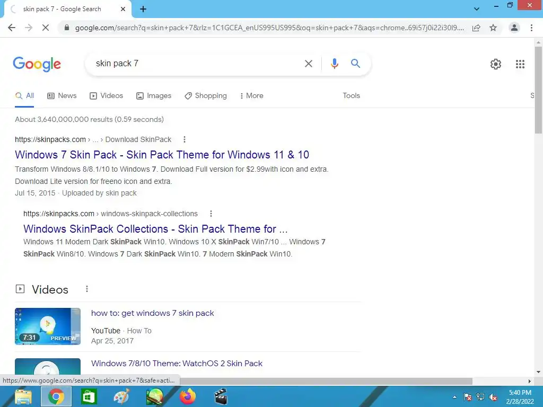Open the Google apps grid

click(520, 64)
